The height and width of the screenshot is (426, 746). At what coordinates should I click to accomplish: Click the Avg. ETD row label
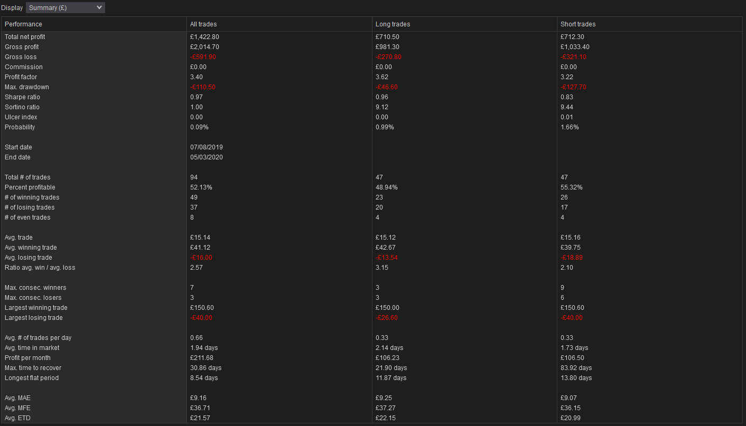pos(18,418)
